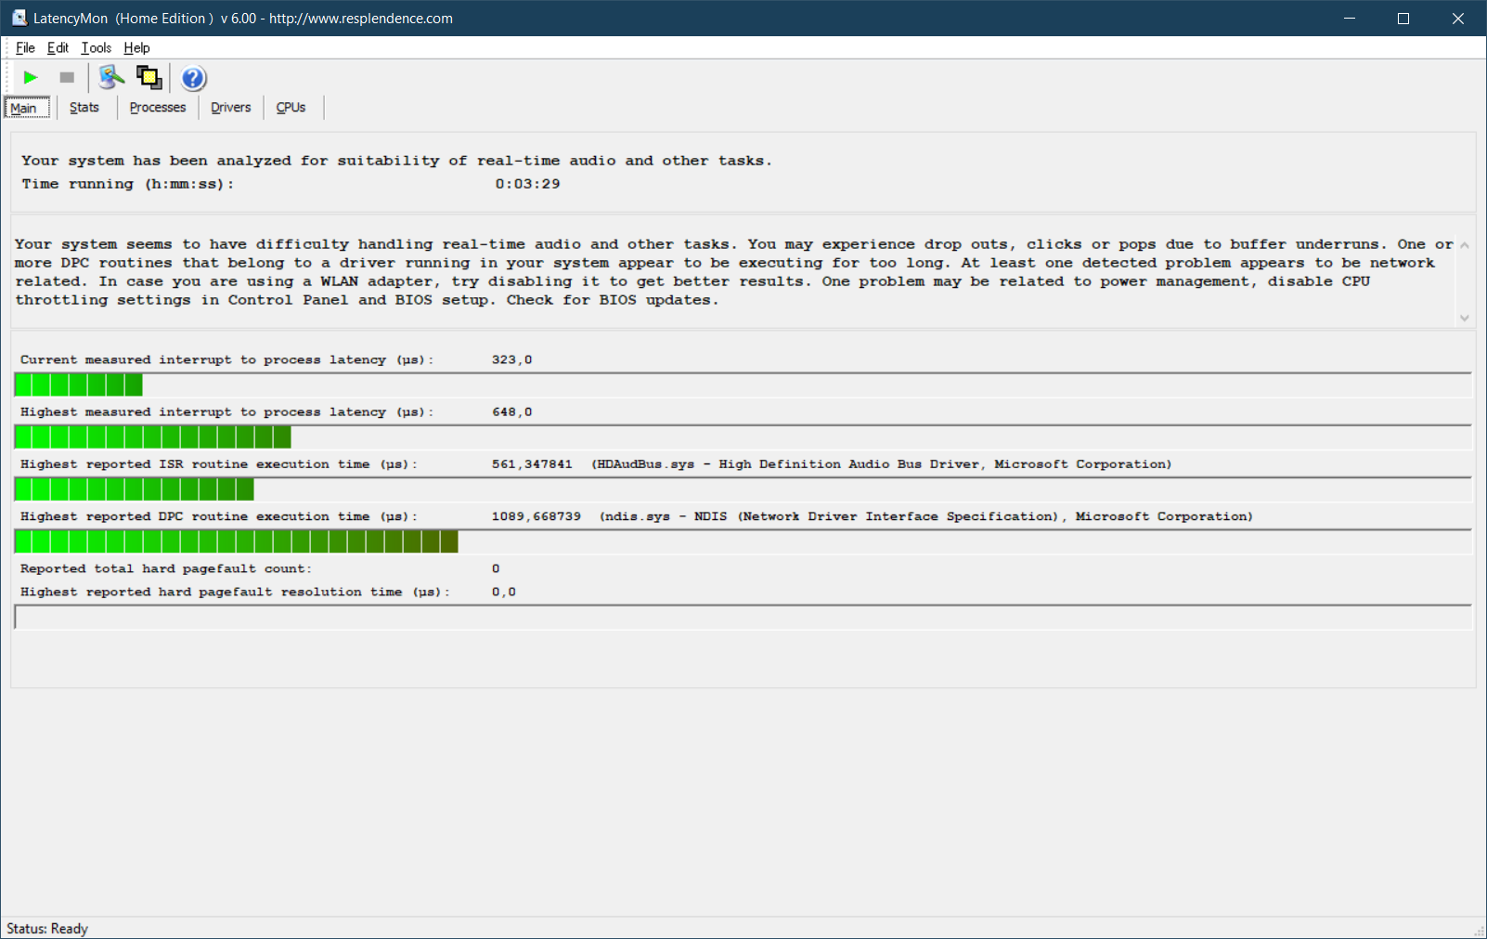Switch to the CPUs tab
The image size is (1487, 939).
click(291, 108)
